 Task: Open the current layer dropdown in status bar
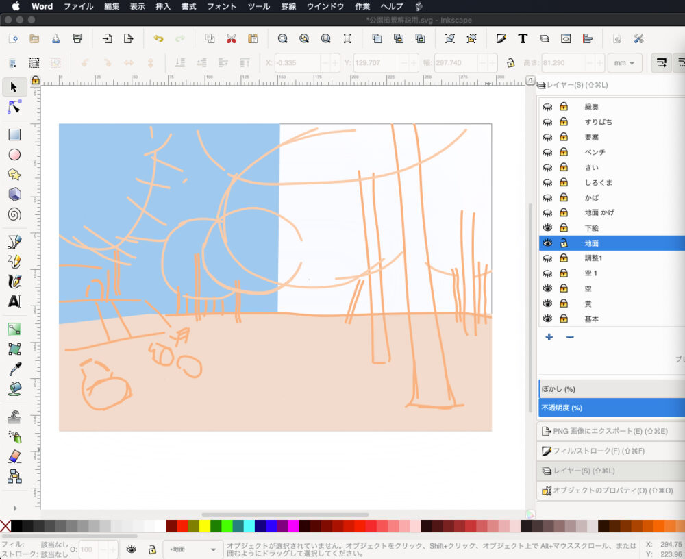(x=193, y=549)
